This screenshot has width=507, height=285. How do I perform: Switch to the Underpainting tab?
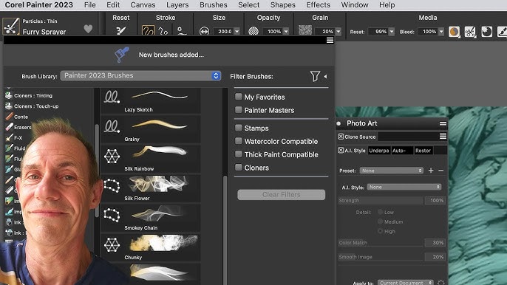tap(379, 151)
